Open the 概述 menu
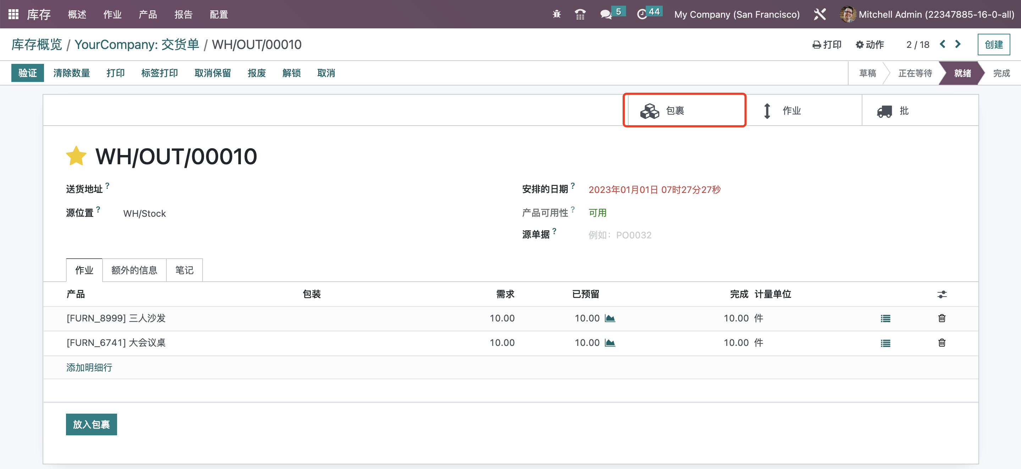 (77, 14)
